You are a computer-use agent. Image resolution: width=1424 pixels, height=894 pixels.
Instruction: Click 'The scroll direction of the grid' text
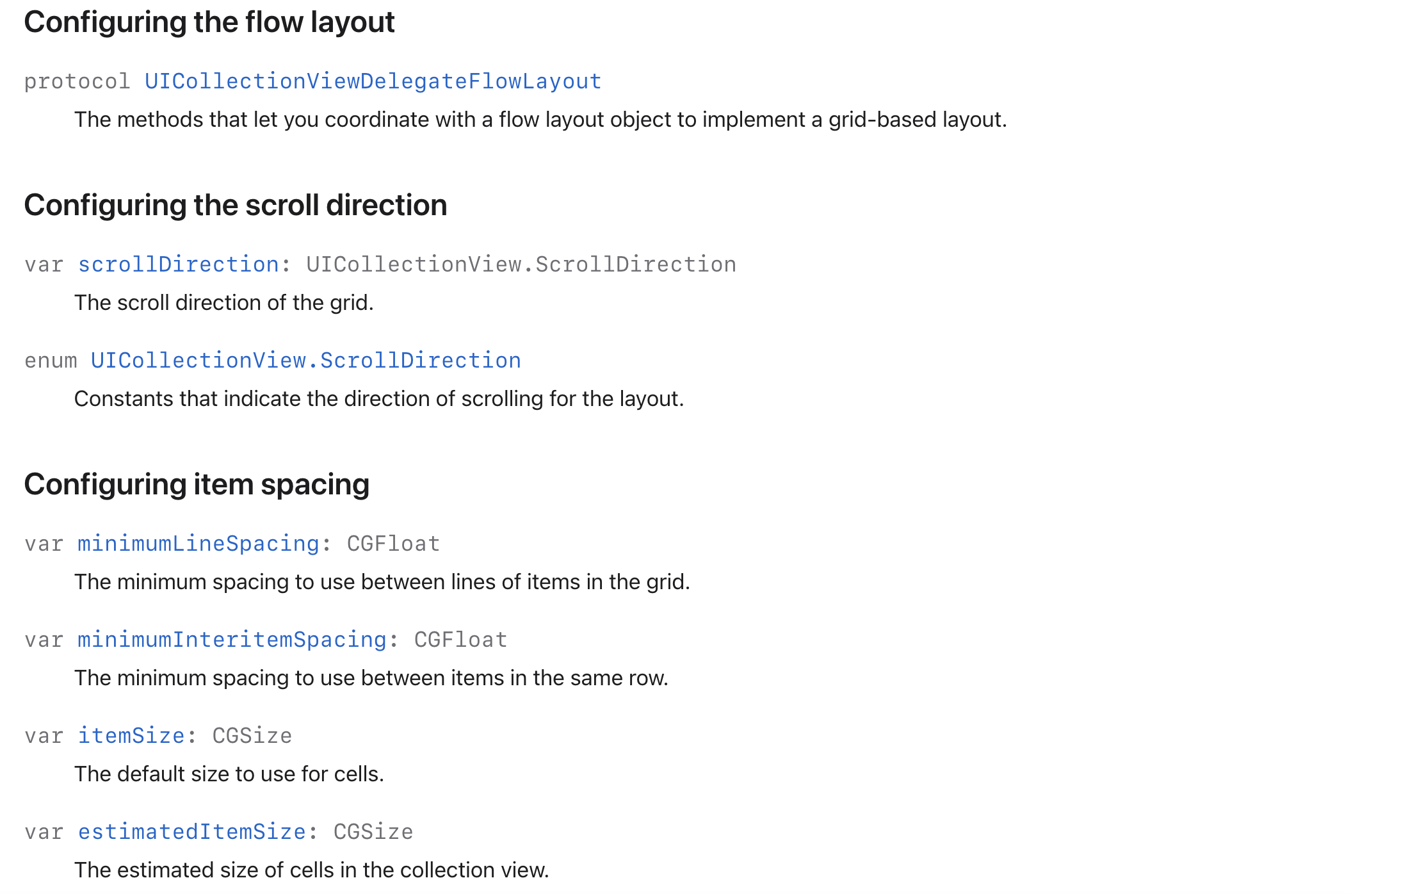(x=223, y=303)
